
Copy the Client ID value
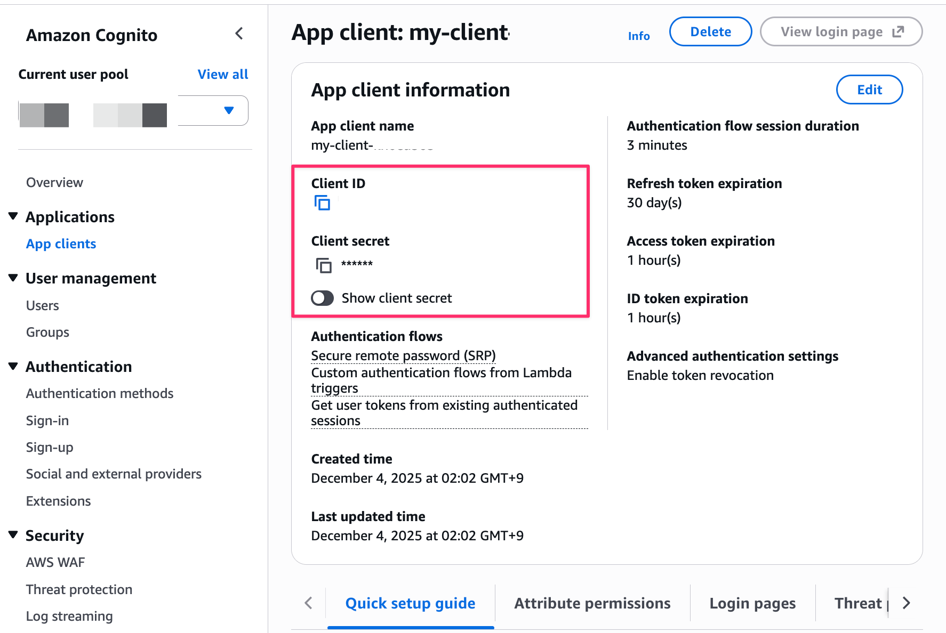click(x=322, y=203)
